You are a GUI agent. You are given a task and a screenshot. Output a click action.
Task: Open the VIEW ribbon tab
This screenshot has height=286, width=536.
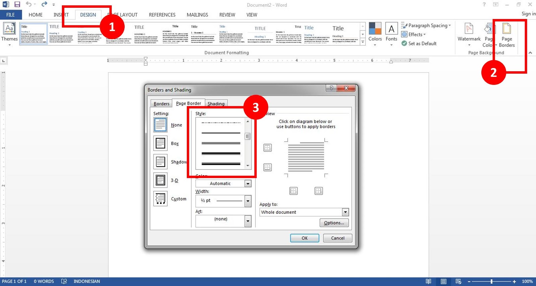click(x=252, y=15)
